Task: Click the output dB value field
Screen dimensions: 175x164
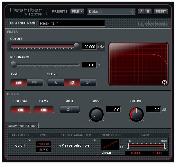Action: coord(153,109)
